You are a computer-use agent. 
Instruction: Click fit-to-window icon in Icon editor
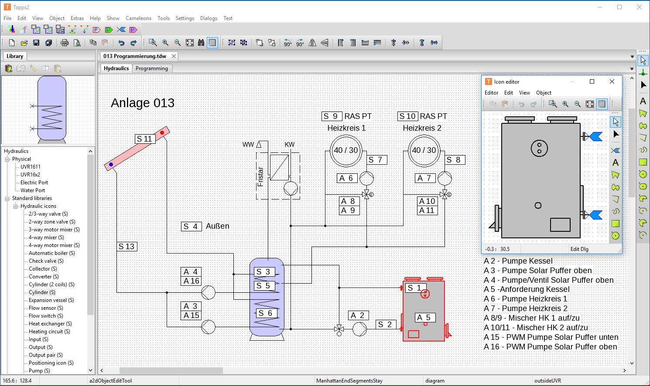pyautogui.click(x=590, y=104)
